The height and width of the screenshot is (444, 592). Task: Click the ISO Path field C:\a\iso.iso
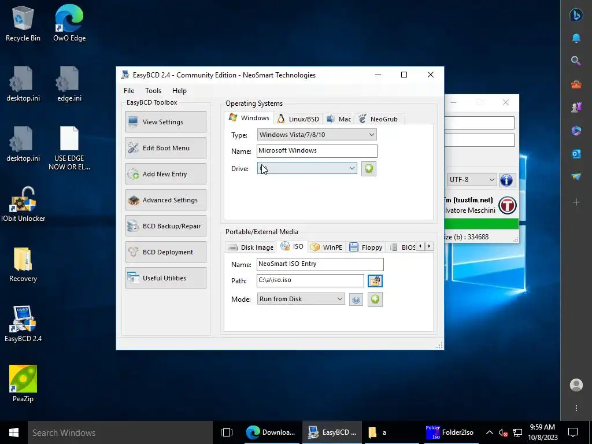click(310, 280)
